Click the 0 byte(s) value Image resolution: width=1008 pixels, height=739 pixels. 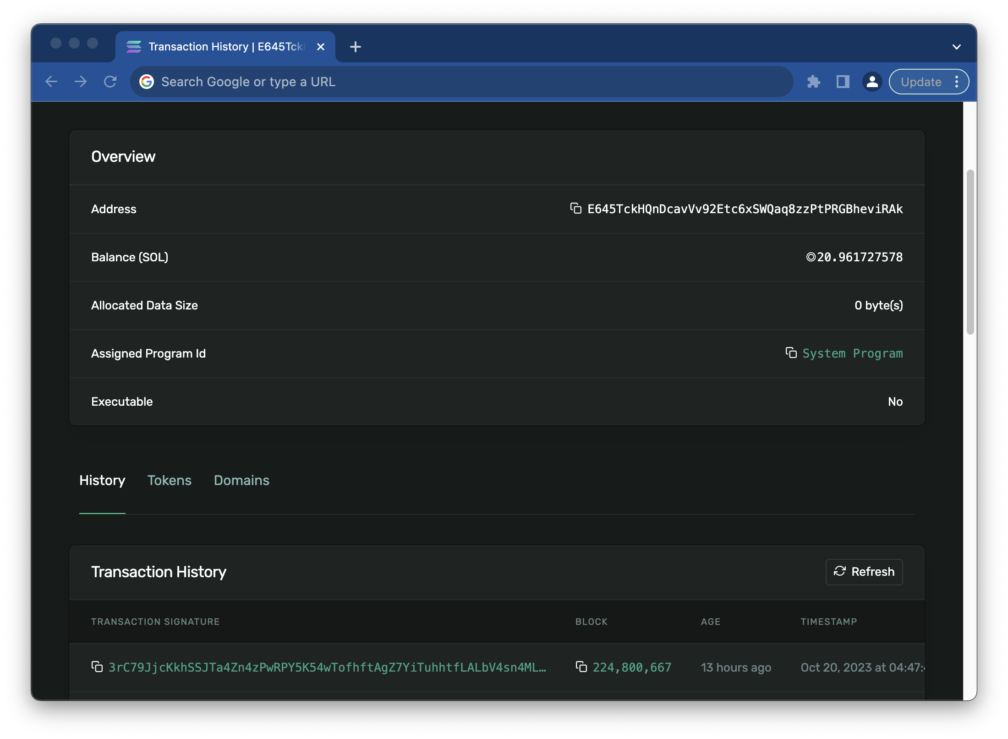pyautogui.click(x=879, y=305)
